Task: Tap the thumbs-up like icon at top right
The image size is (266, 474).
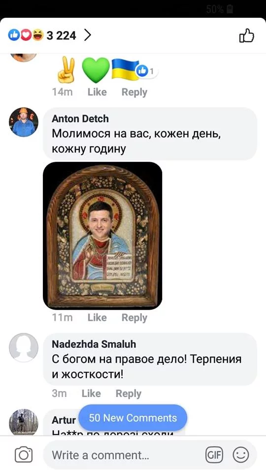Action: [247, 36]
